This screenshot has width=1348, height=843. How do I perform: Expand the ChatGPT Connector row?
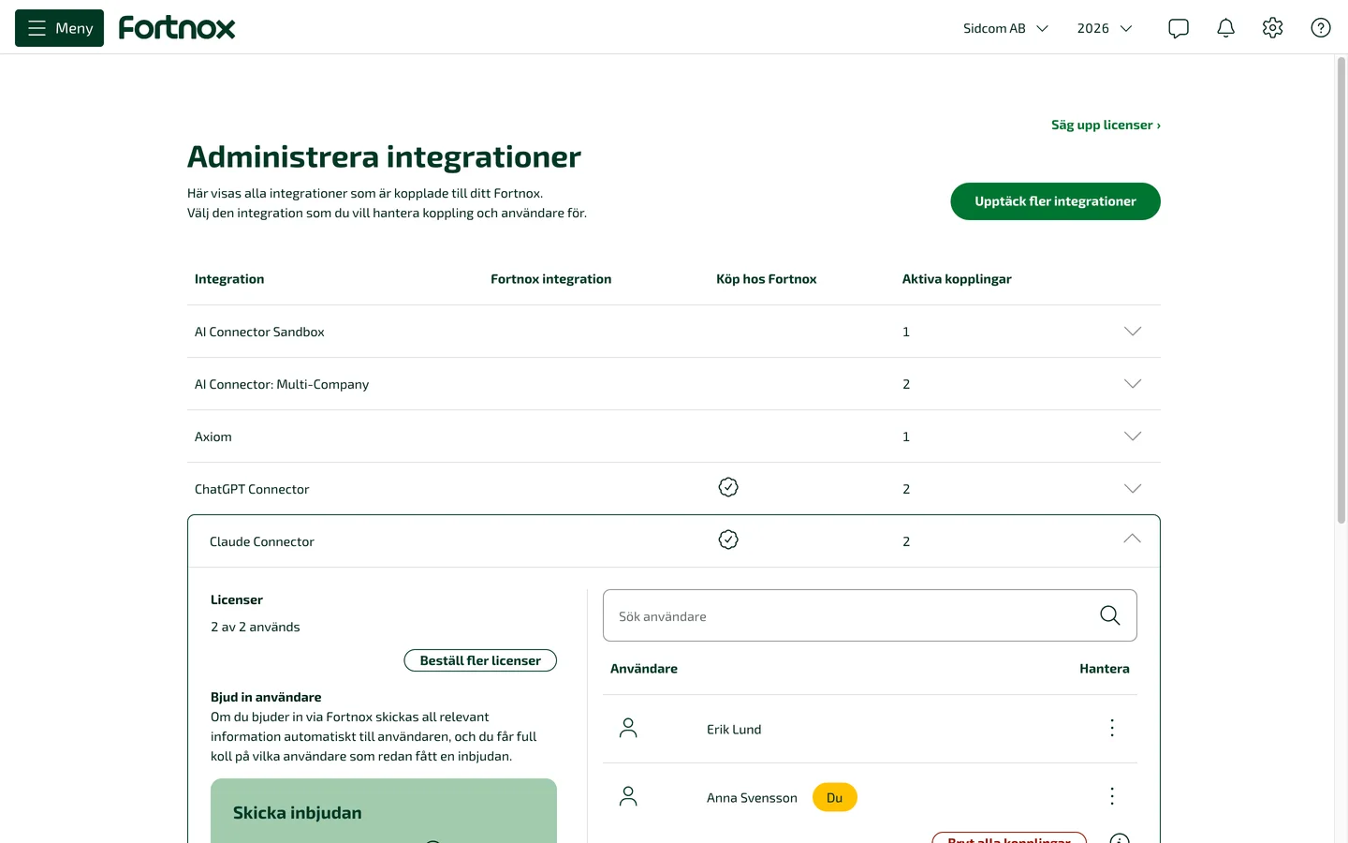pos(1133,489)
